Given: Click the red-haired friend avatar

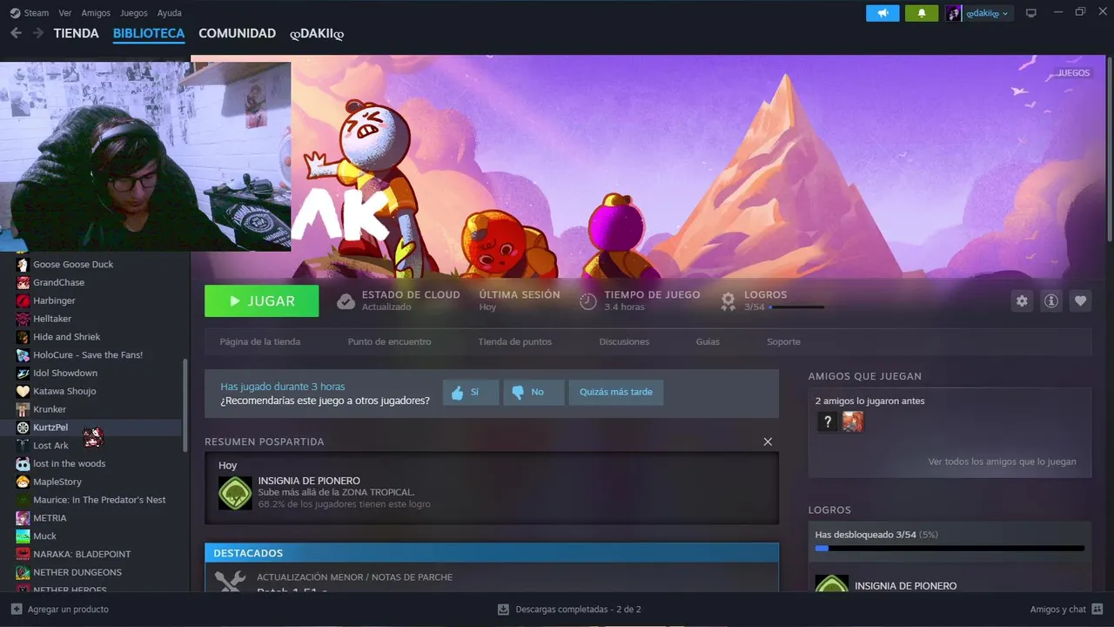Looking at the screenshot, I should pos(853,421).
